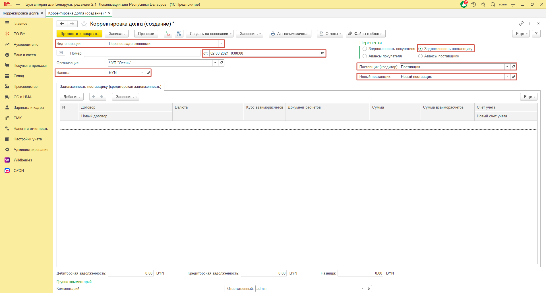Screen dimensions: 546x293
Task: Expand Новый поставщик dropdown arrow
Action: [507, 76]
